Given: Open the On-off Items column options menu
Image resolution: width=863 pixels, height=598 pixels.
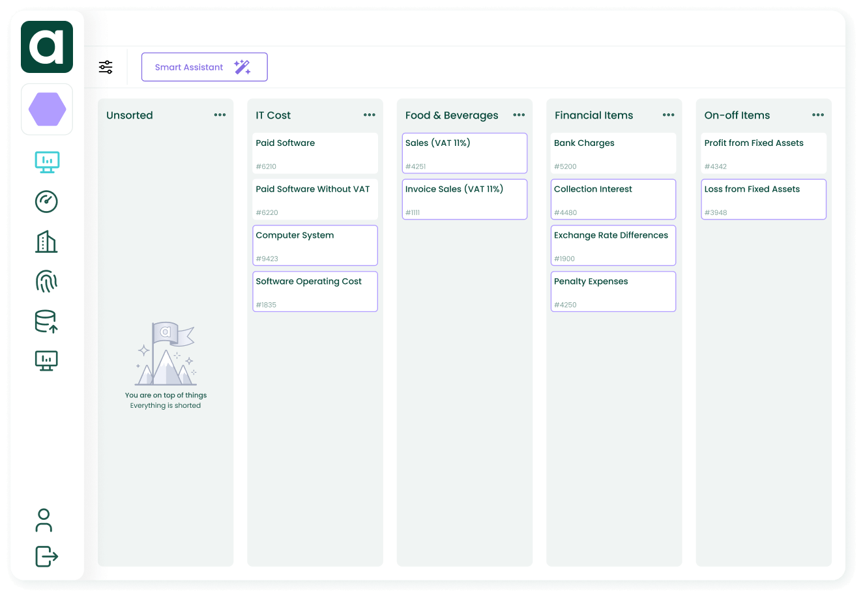Looking at the screenshot, I should [818, 115].
